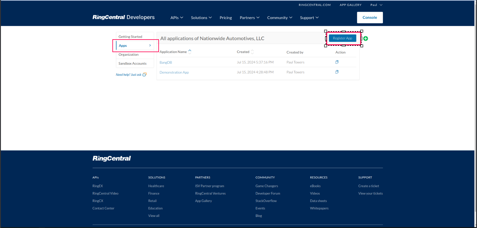The height and width of the screenshot is (228, 477).
Task: Open the Whitepapers footer link
Action: [x=319, y=209]
